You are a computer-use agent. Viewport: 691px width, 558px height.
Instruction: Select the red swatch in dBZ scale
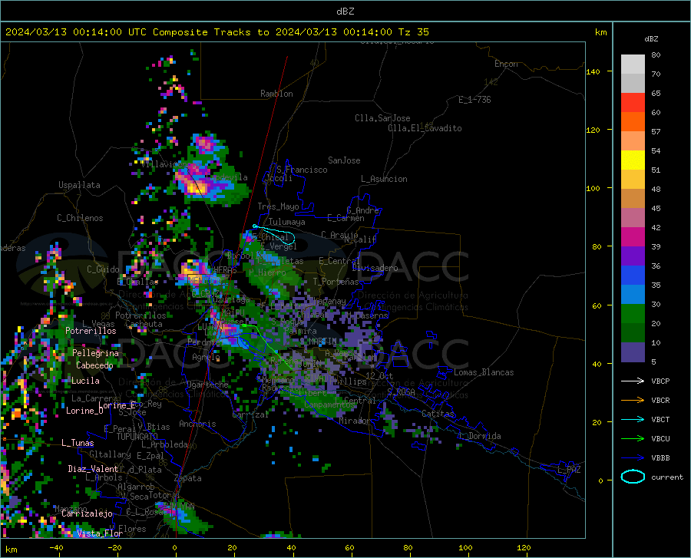pos(633,103)
